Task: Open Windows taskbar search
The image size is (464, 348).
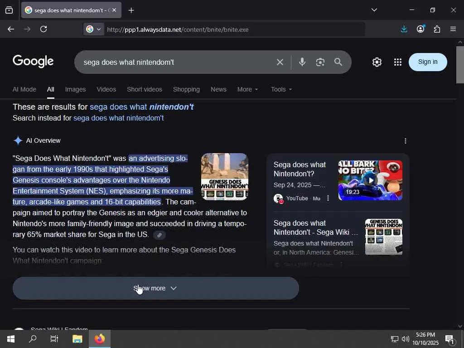Action: coord(33,339)
